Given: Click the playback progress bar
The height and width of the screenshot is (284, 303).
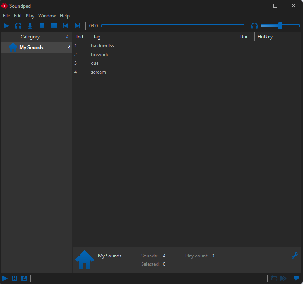Looking at the screenshot, I should point(172,26).
